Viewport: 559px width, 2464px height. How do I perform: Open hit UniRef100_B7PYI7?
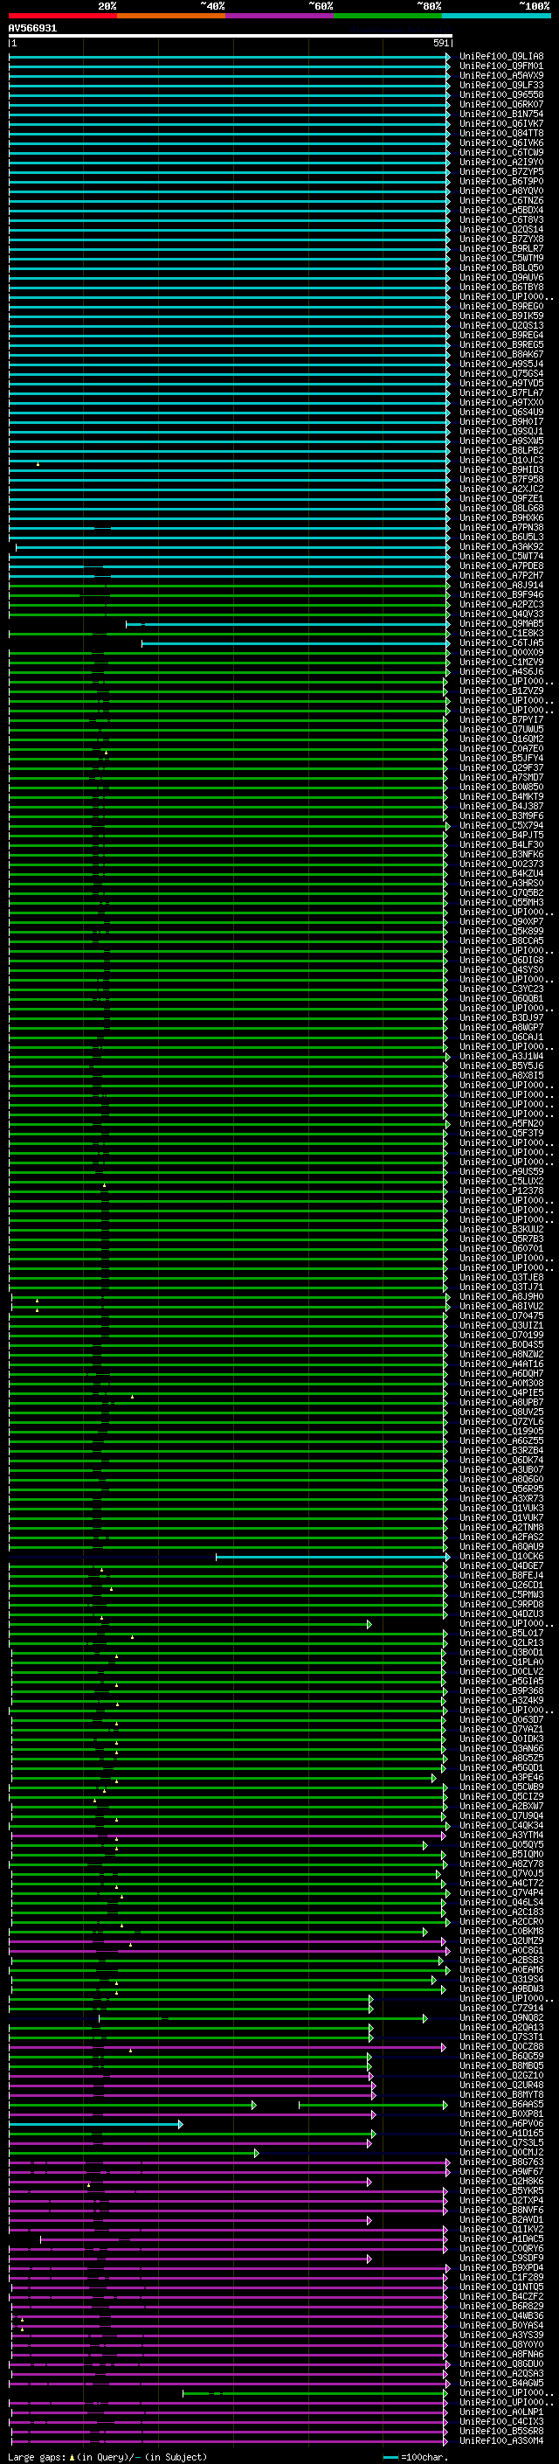[501, 719]
